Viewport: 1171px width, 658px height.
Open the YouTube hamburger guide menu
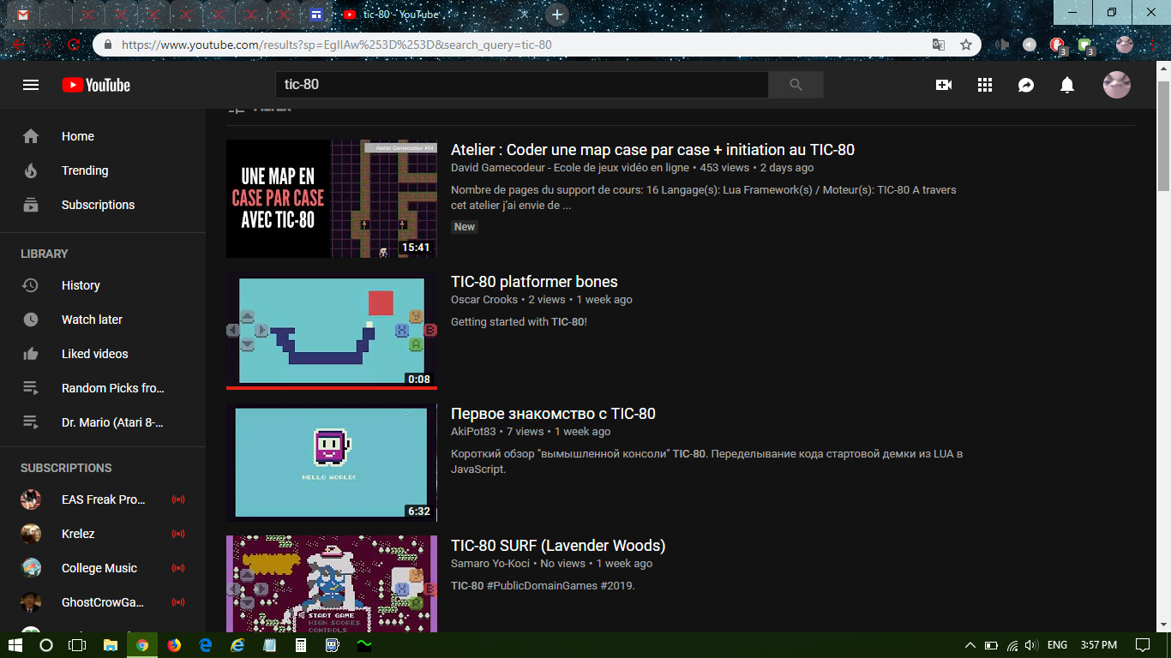(31, 85)
